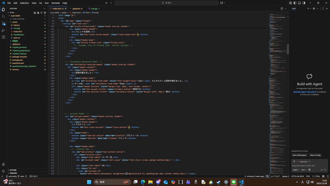The image size is (330, 186).
Task: Close the index.html editor tab
Action: tap(66, 9)
